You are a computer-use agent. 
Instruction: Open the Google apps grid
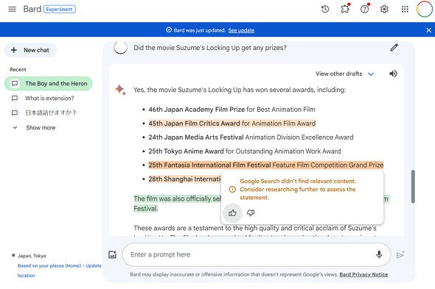[405, 9]
